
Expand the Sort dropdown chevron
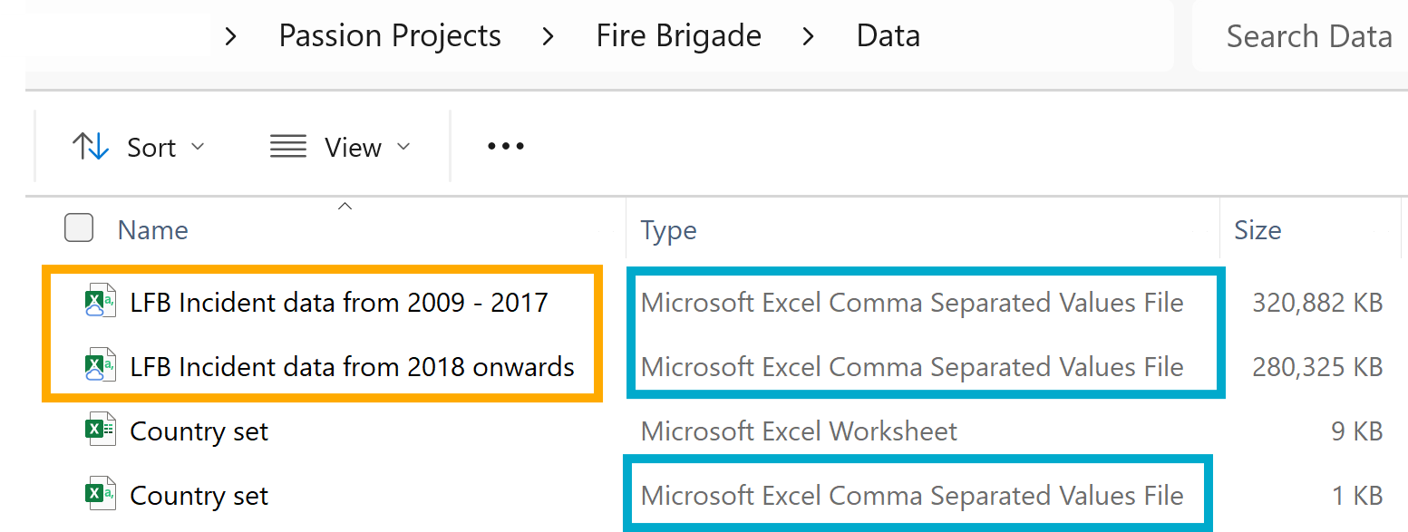(x=197, y=147)
